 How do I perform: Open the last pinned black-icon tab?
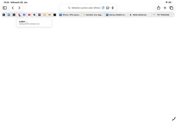click(55, 15)
